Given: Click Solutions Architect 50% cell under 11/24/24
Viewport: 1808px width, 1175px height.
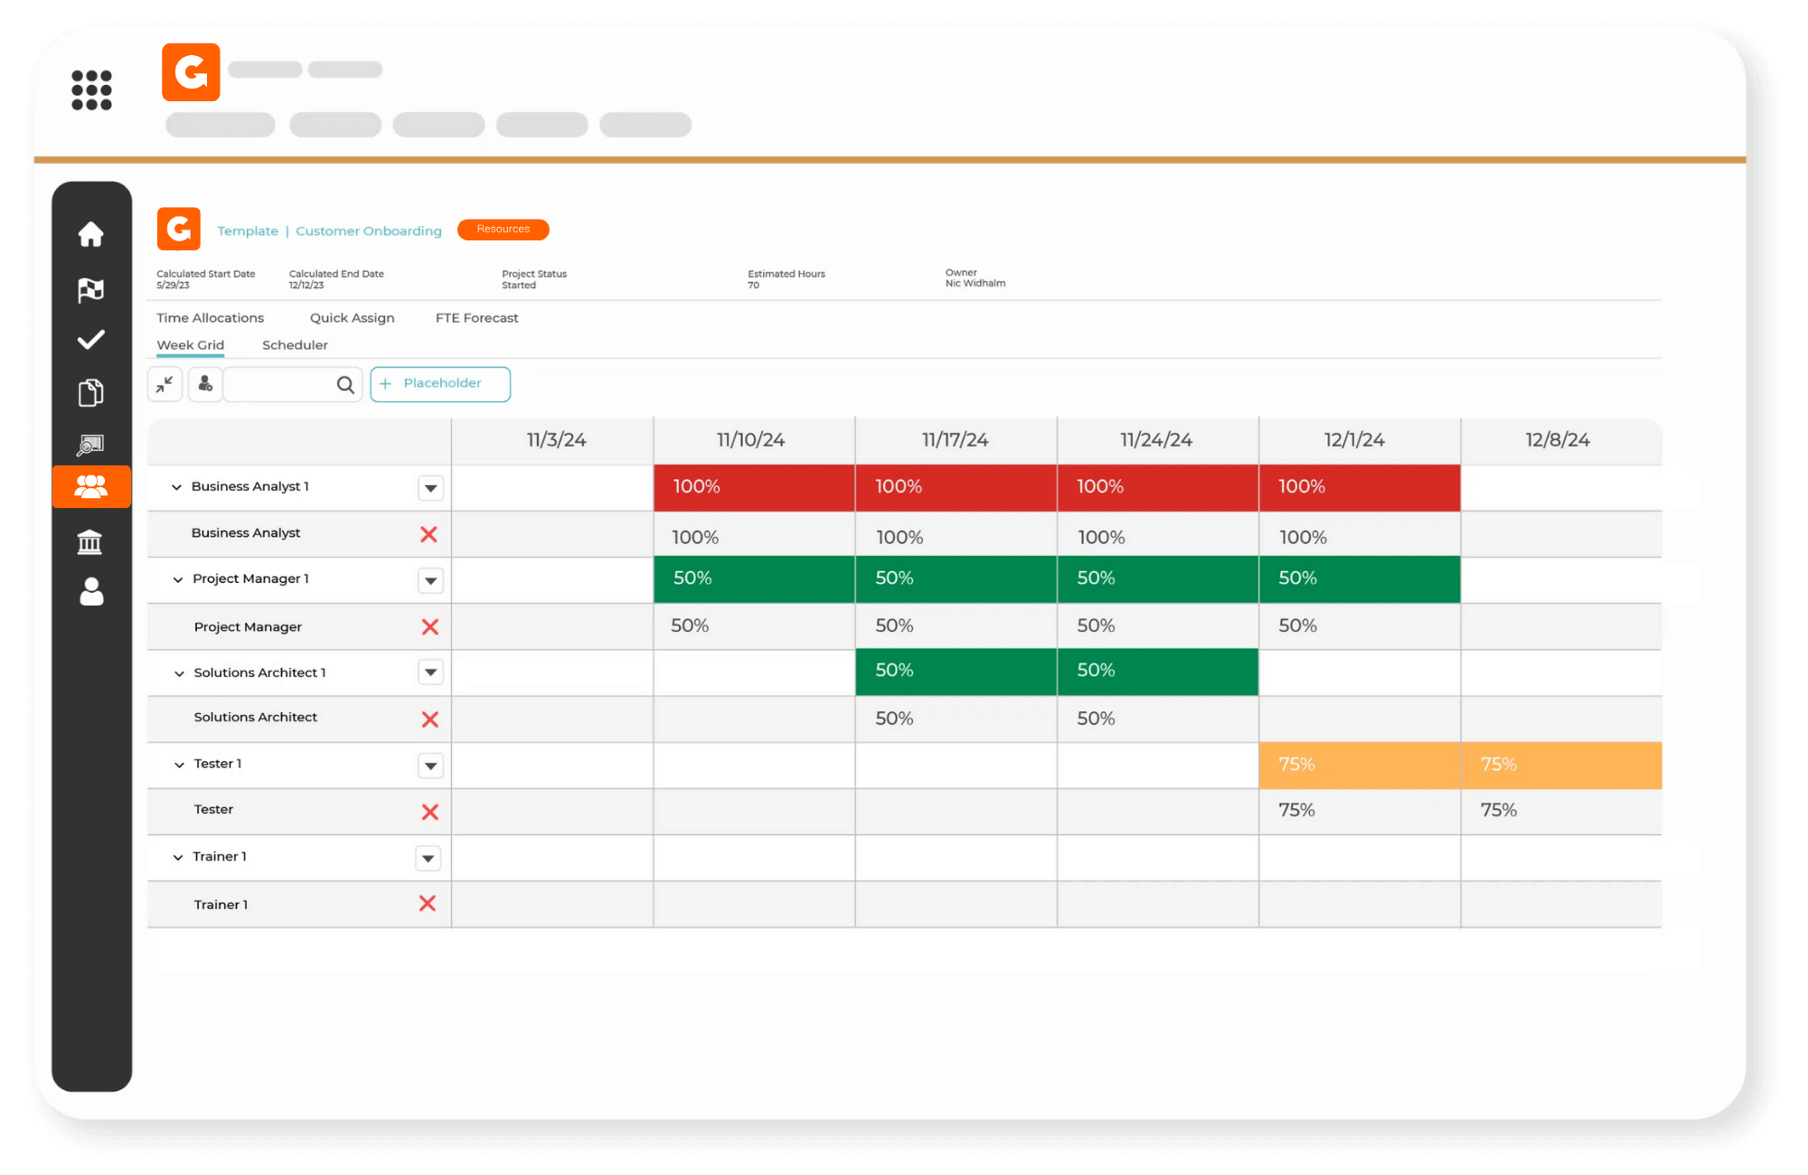Looking at the screenshot, I should (1157, 719).
